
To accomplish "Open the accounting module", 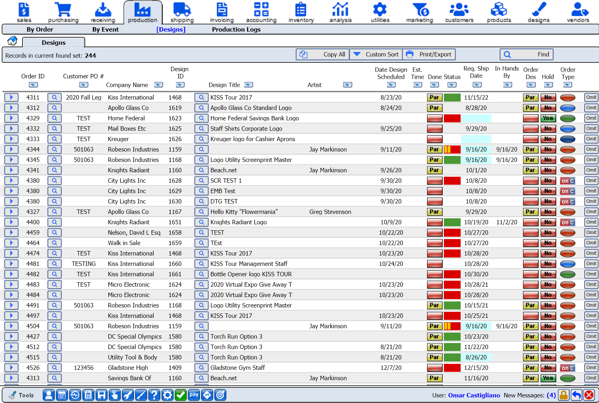I will click(x=261, y=12).
